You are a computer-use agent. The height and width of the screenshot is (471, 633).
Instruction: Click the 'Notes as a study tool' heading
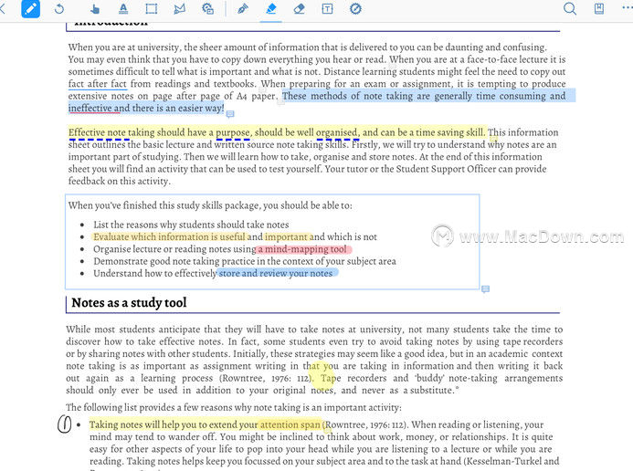click(x=129, y=302)
